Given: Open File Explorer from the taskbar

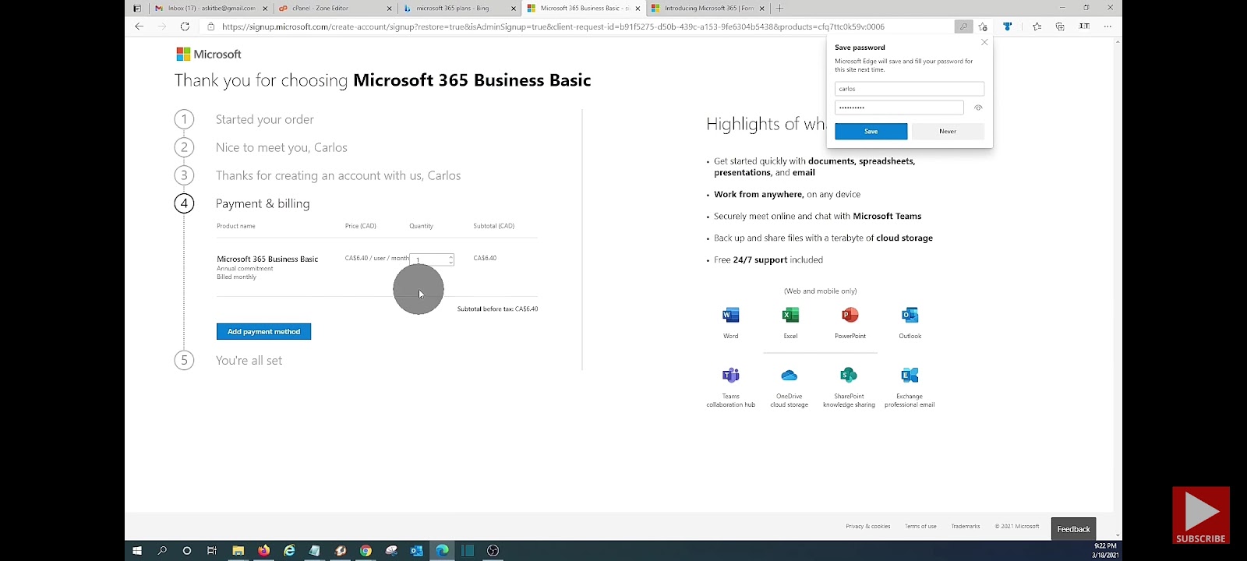Looking at the screenshot, I should (238, 551).
